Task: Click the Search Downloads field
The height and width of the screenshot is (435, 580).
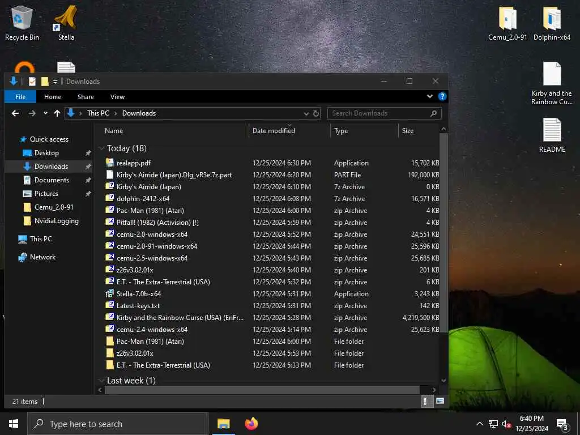Action: click(384, 113)
